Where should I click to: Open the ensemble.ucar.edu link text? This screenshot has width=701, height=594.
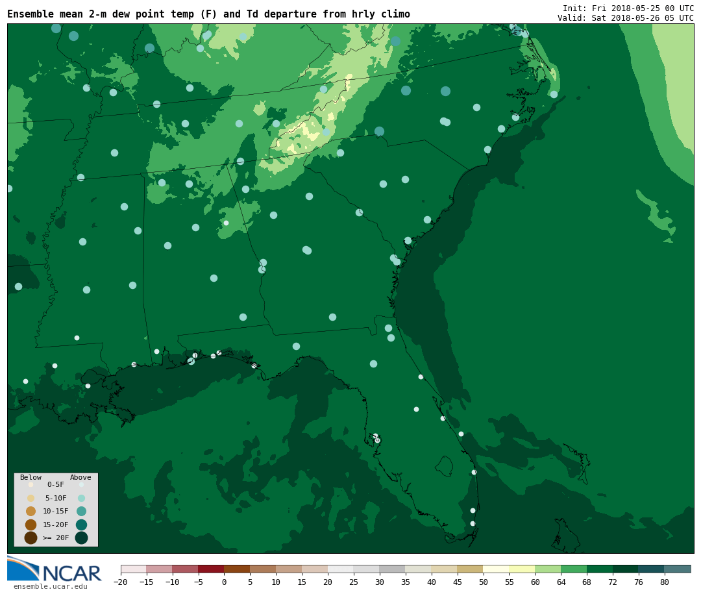click(51, 586)
